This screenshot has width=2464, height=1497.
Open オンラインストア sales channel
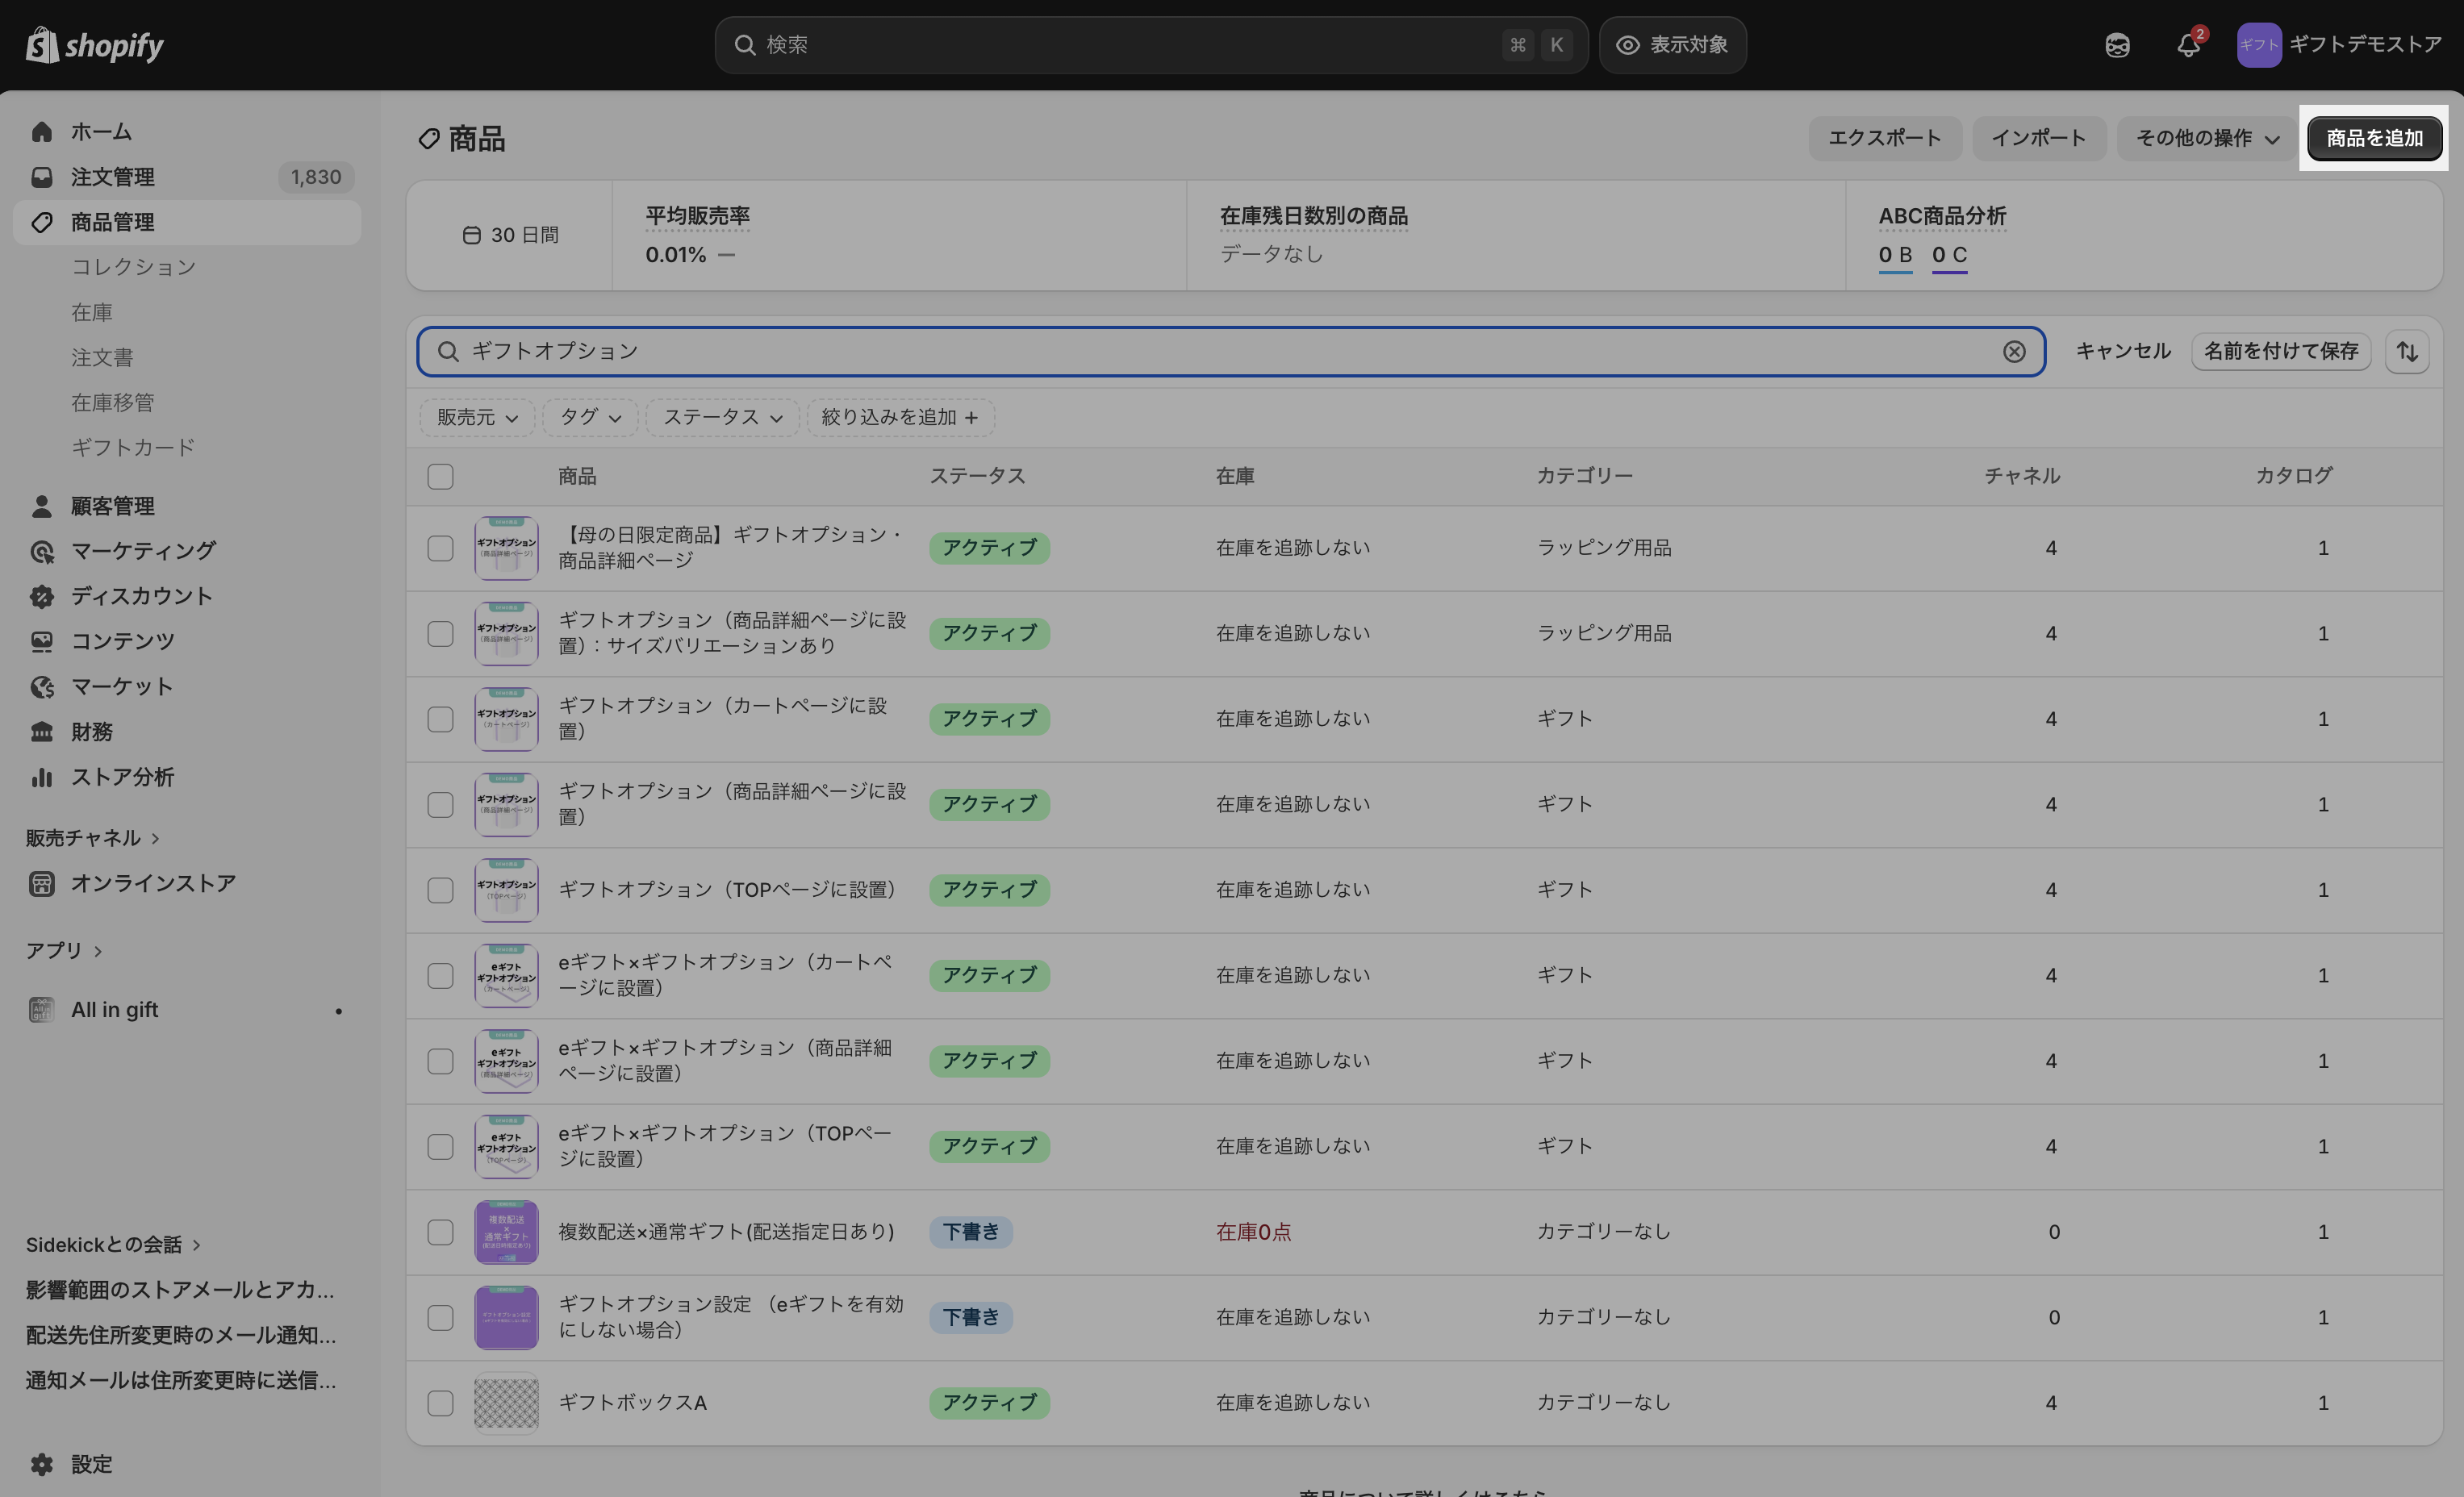click(x=152, y=883)
